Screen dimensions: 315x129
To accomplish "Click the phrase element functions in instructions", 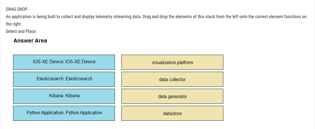I will (x=285, y=17).
